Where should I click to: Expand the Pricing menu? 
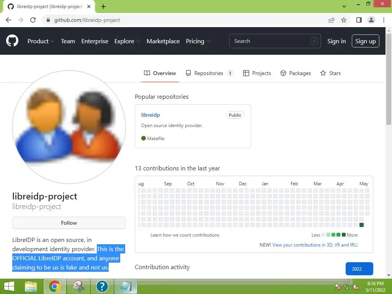[198, 41]
